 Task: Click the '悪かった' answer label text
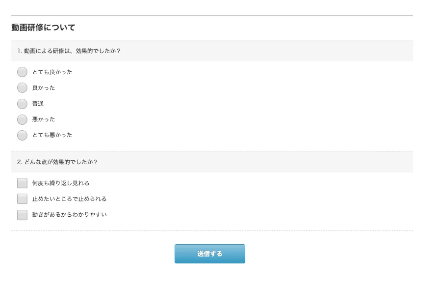pos(44,119)
